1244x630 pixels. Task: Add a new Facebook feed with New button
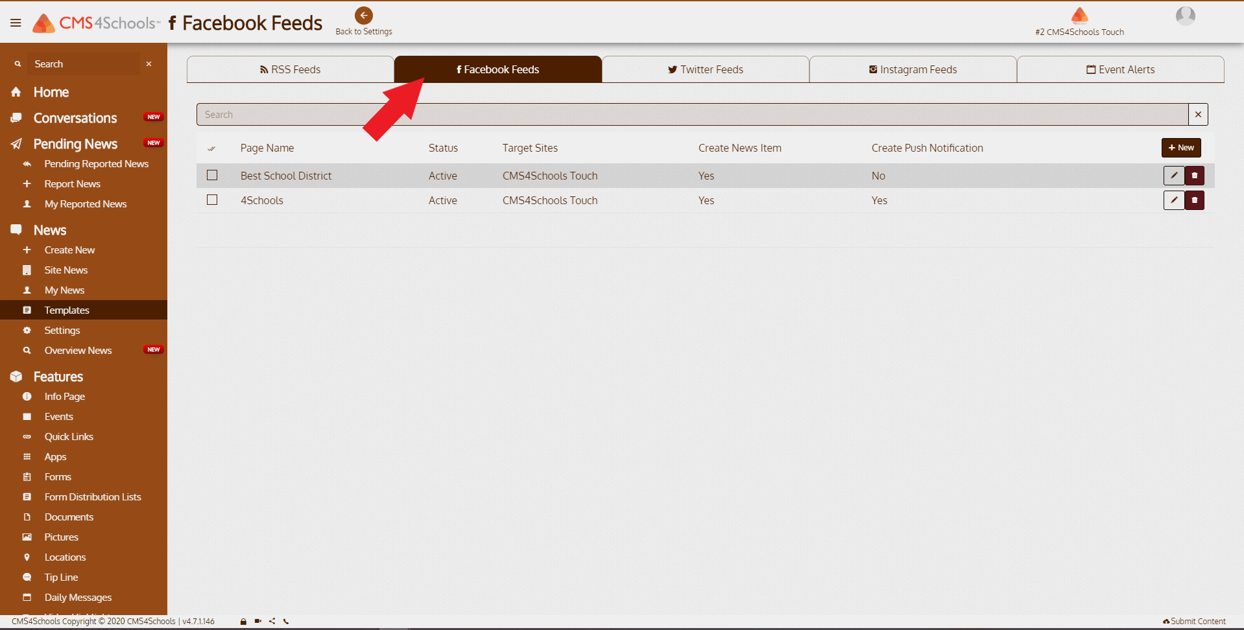(x=1182, y=148)
